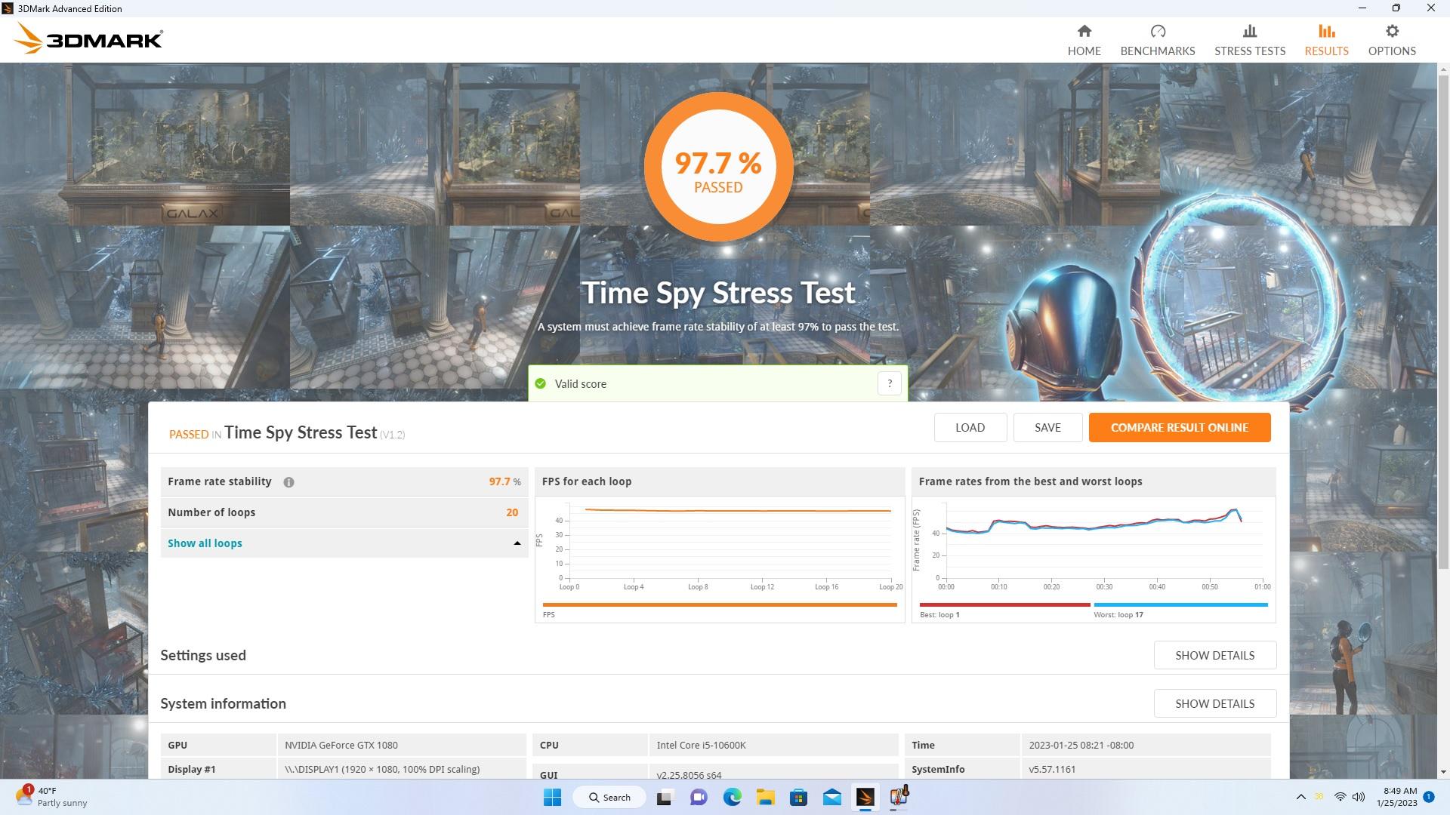Select the Results tab
Image resolution: width=1450 pixels, height=815 pixels.
(1326, 40)
